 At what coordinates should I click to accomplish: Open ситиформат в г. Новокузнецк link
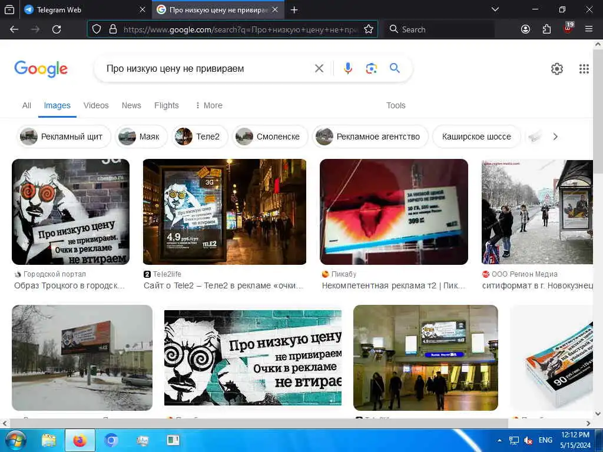(x=537, y=285)
